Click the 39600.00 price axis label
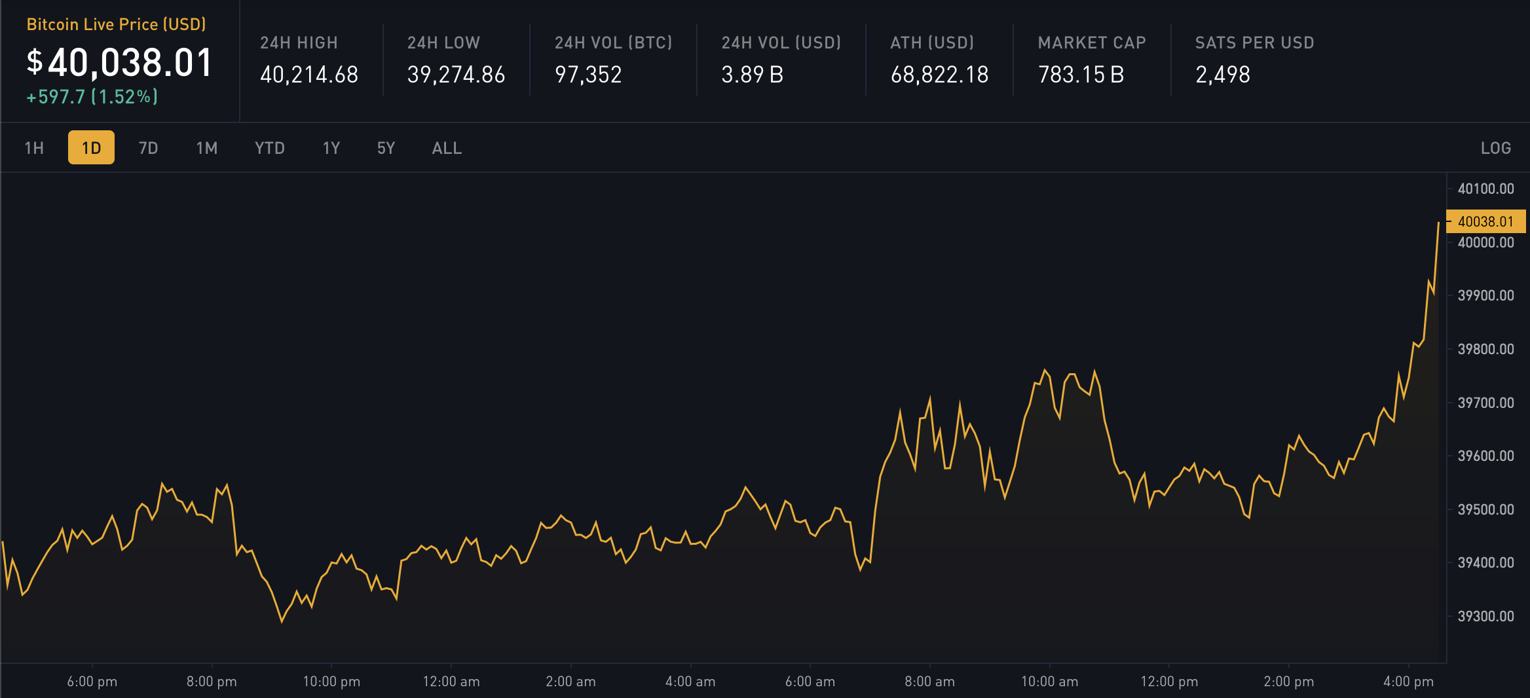 click(x=1485, y=456)
